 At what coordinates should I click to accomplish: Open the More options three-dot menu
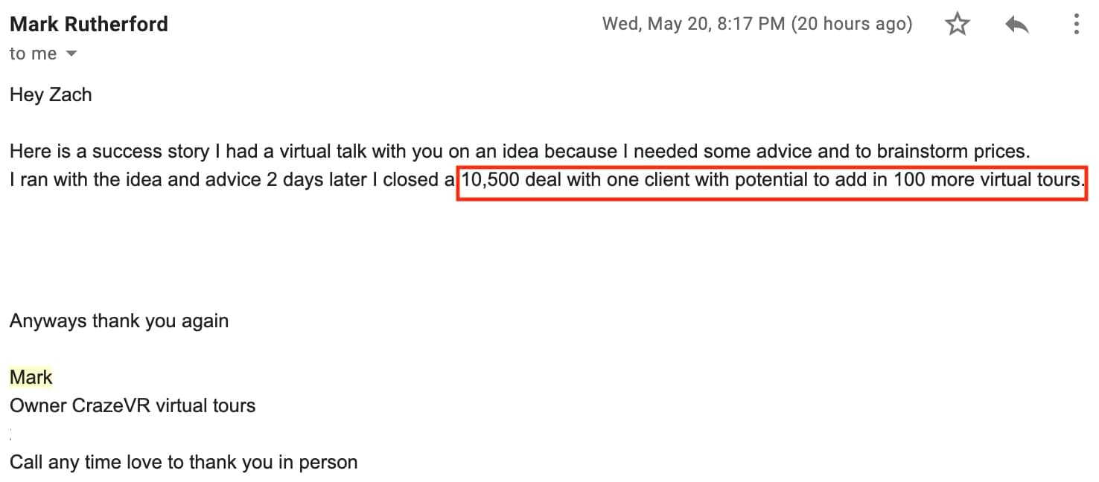pos(1076,25)
